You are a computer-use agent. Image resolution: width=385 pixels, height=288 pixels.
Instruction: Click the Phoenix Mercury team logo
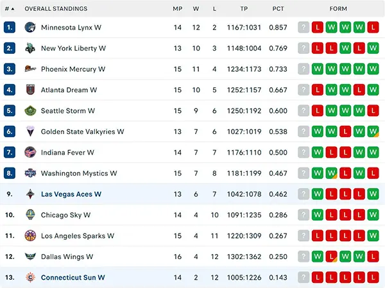pos(30,69)
